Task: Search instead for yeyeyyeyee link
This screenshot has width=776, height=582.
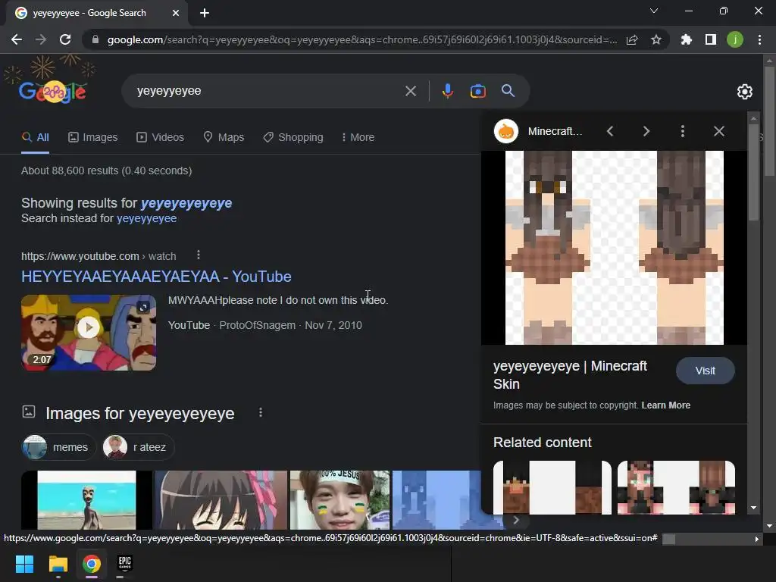Action: [x=146, y=219]
